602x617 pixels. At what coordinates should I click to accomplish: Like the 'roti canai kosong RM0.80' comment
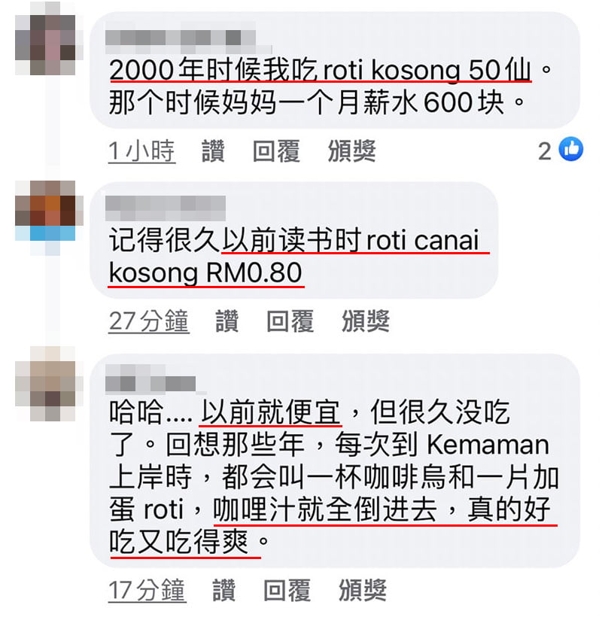pos(227,321)
